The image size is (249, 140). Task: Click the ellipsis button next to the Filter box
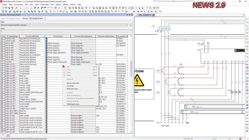pos(131,25)
